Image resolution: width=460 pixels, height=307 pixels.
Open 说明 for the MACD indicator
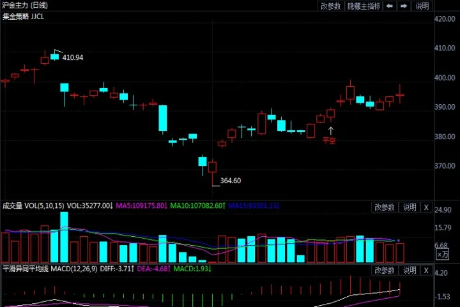tap(409, 269)
